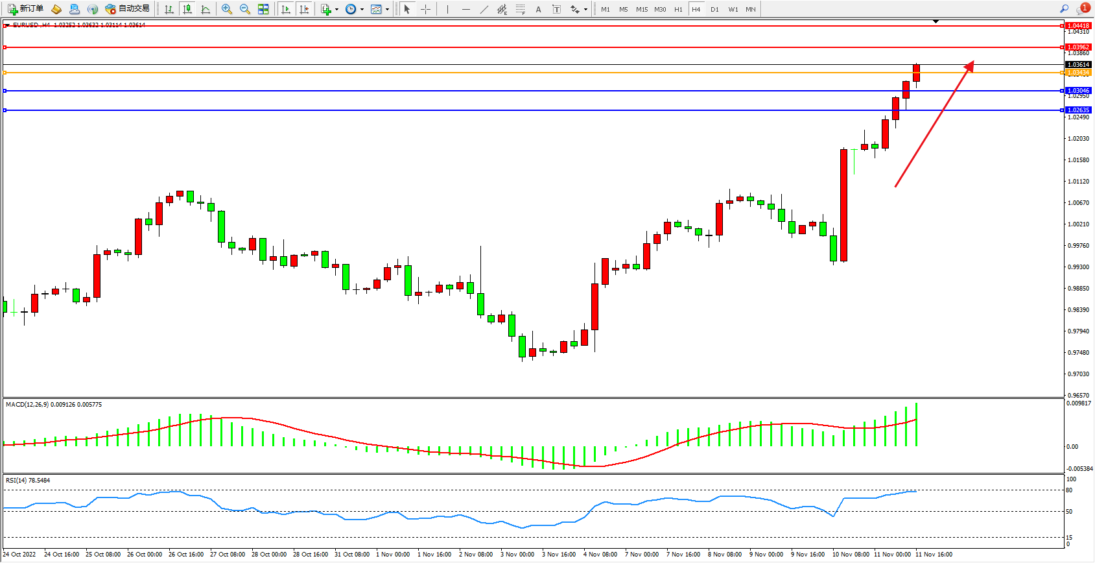Open the indicators list dropdown arrow
The height and width of the screenshot is (563, 1095).
336,10
